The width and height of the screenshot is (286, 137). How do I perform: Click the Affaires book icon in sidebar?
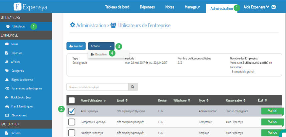pyautogui.click(x=7, y=62)
